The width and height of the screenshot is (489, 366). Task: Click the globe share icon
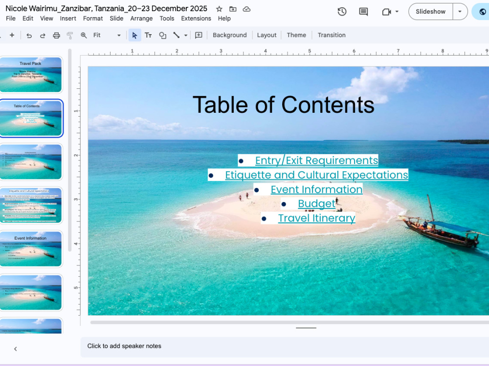482,12
